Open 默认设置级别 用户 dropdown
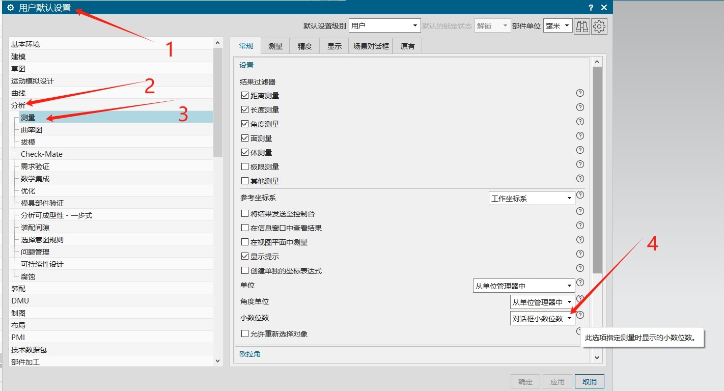This screenshot has width=724, height=391. click(x=384, y=25)
